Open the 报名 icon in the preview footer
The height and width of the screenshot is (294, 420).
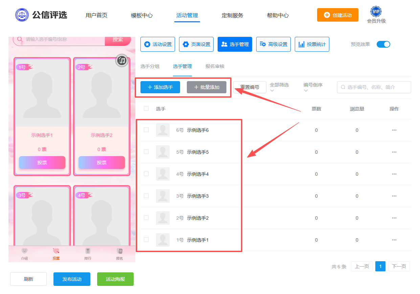pyautogui.click(x=119, y=251)
